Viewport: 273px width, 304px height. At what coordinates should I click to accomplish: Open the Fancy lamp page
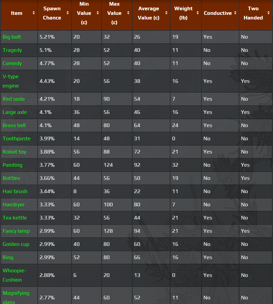pos(16,231)
